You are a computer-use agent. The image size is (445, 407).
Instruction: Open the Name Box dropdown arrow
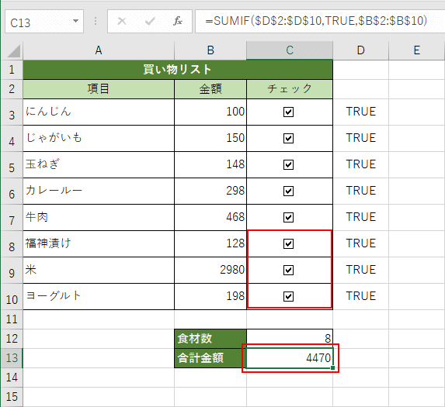coord(75,21)
